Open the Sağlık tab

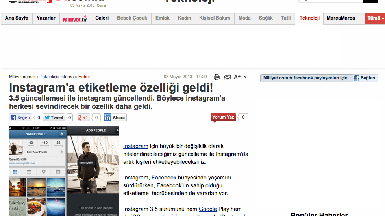click(266, 18)
